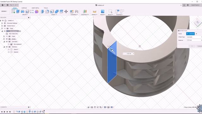
Task: Select the Press Pull tool
Action: (43, 11)
